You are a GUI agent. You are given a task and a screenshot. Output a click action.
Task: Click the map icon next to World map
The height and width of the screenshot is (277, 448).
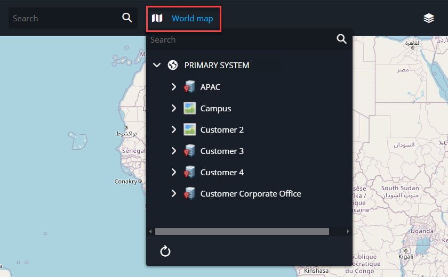point(157,19)
